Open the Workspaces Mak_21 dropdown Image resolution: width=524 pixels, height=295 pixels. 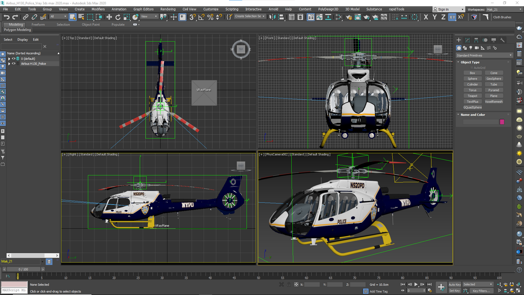[504, 9]
